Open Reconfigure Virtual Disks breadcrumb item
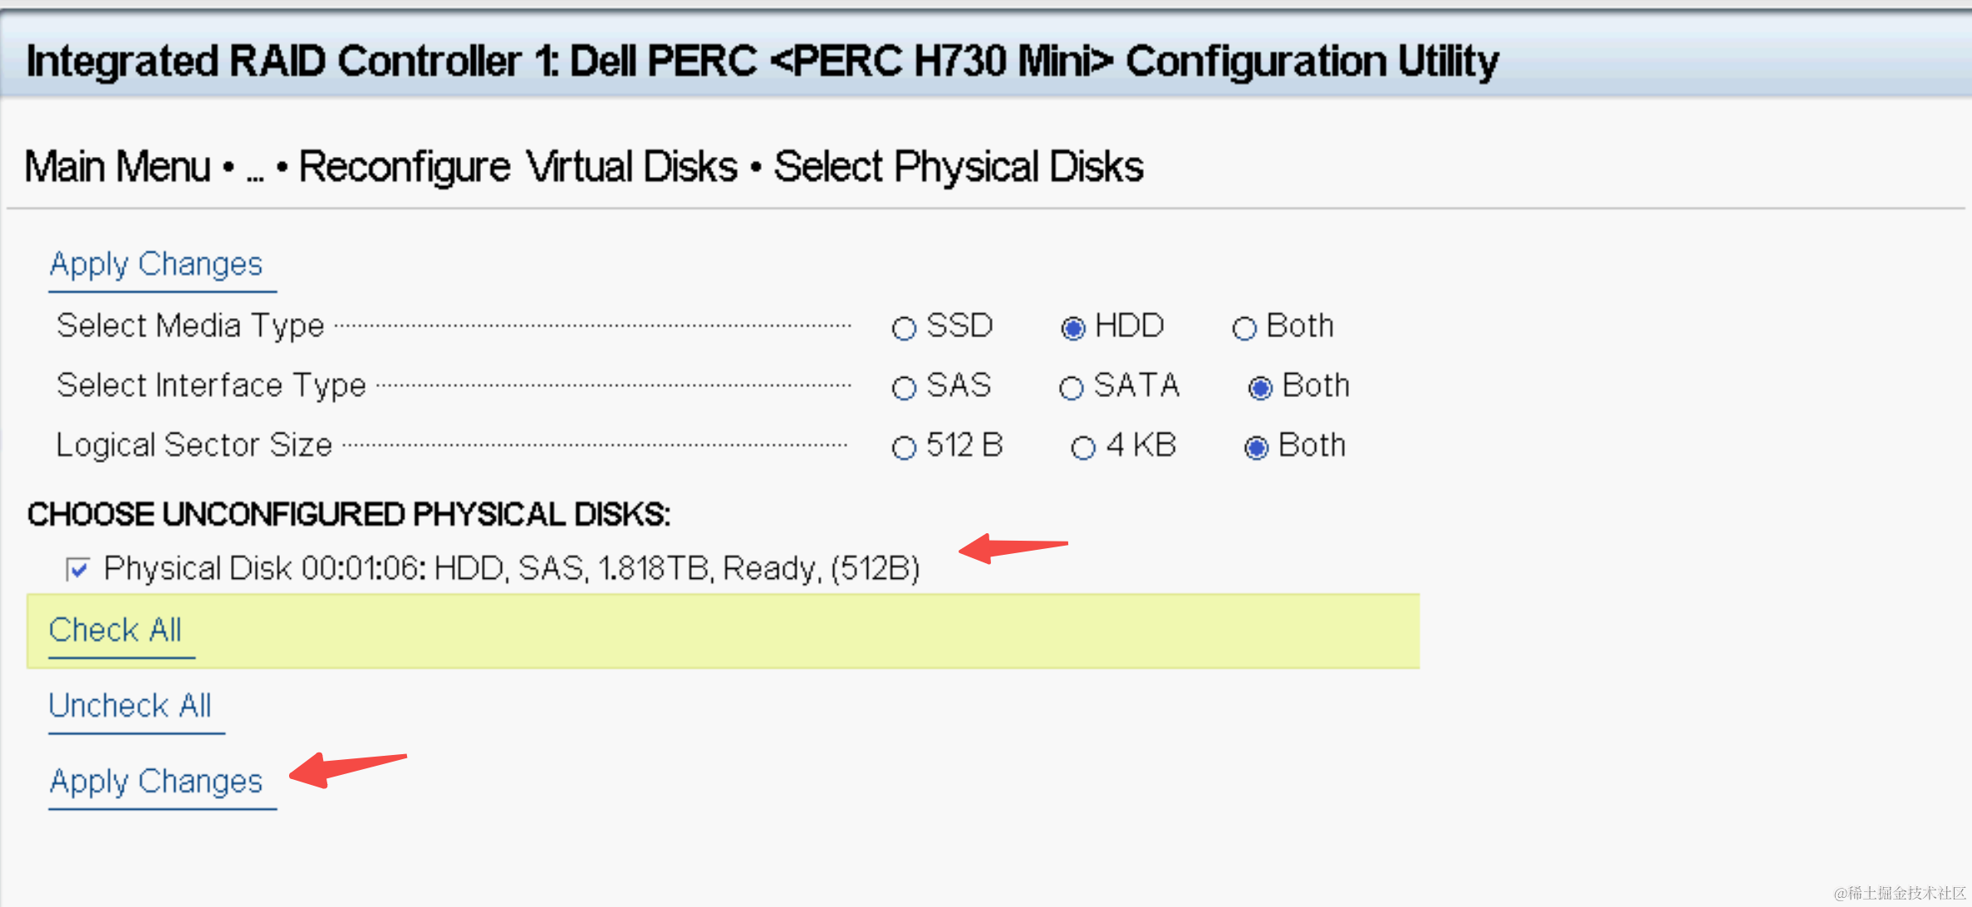Screen dimensions: 1972x907 (518, 167)
